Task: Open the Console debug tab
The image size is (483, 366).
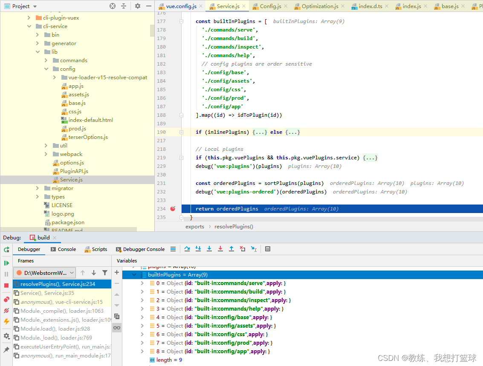Action: click(63, 249)
